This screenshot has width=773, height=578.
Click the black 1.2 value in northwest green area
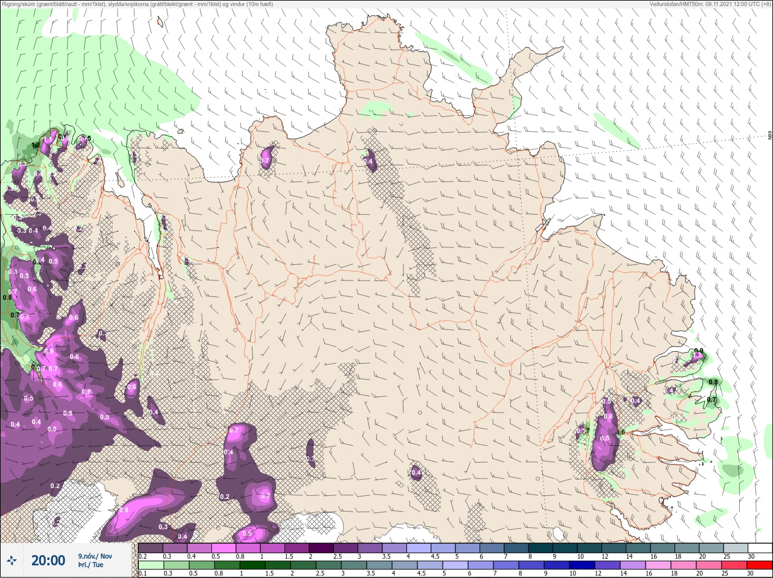coord(35,145)
